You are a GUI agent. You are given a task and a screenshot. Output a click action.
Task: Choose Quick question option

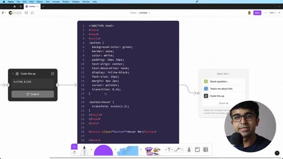[224, 81]
